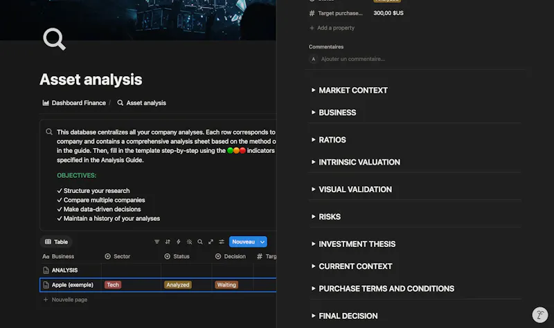Click the magnifying glass page icon
This screenshot has width=554, height=328.
55,39
